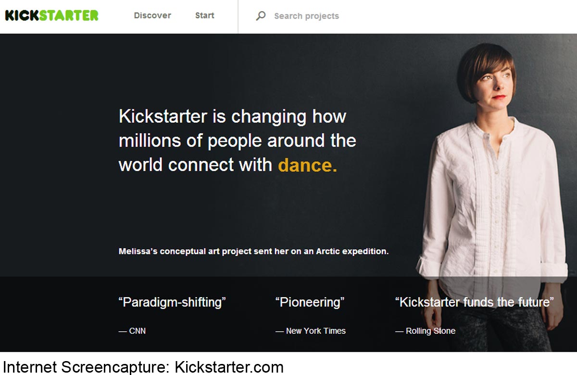
Task: Open the New York Times attribution
Action: [x=311, y=331]
